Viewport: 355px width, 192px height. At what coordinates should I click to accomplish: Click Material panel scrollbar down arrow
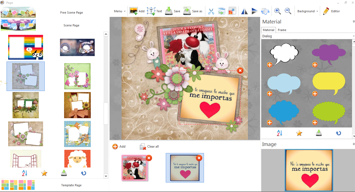point(354,136)
